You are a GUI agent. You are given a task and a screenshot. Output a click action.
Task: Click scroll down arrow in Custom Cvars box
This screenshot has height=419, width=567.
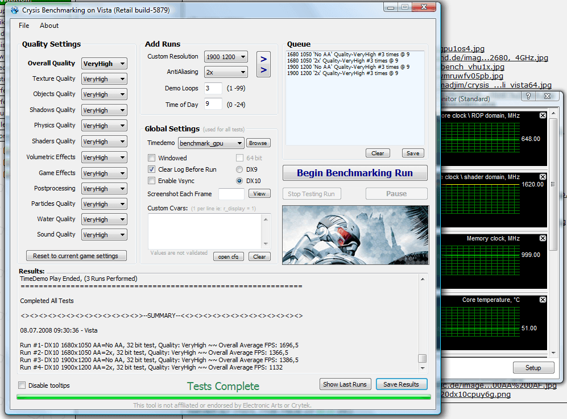(x=266, y=244)
